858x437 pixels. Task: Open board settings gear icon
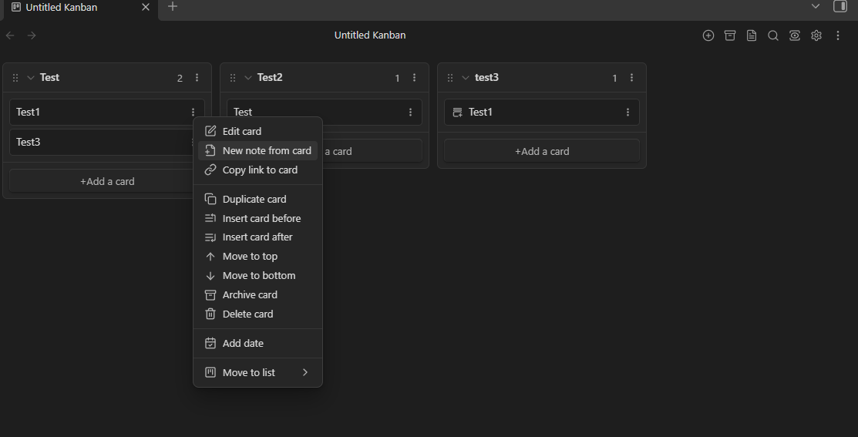coord(816,35)
